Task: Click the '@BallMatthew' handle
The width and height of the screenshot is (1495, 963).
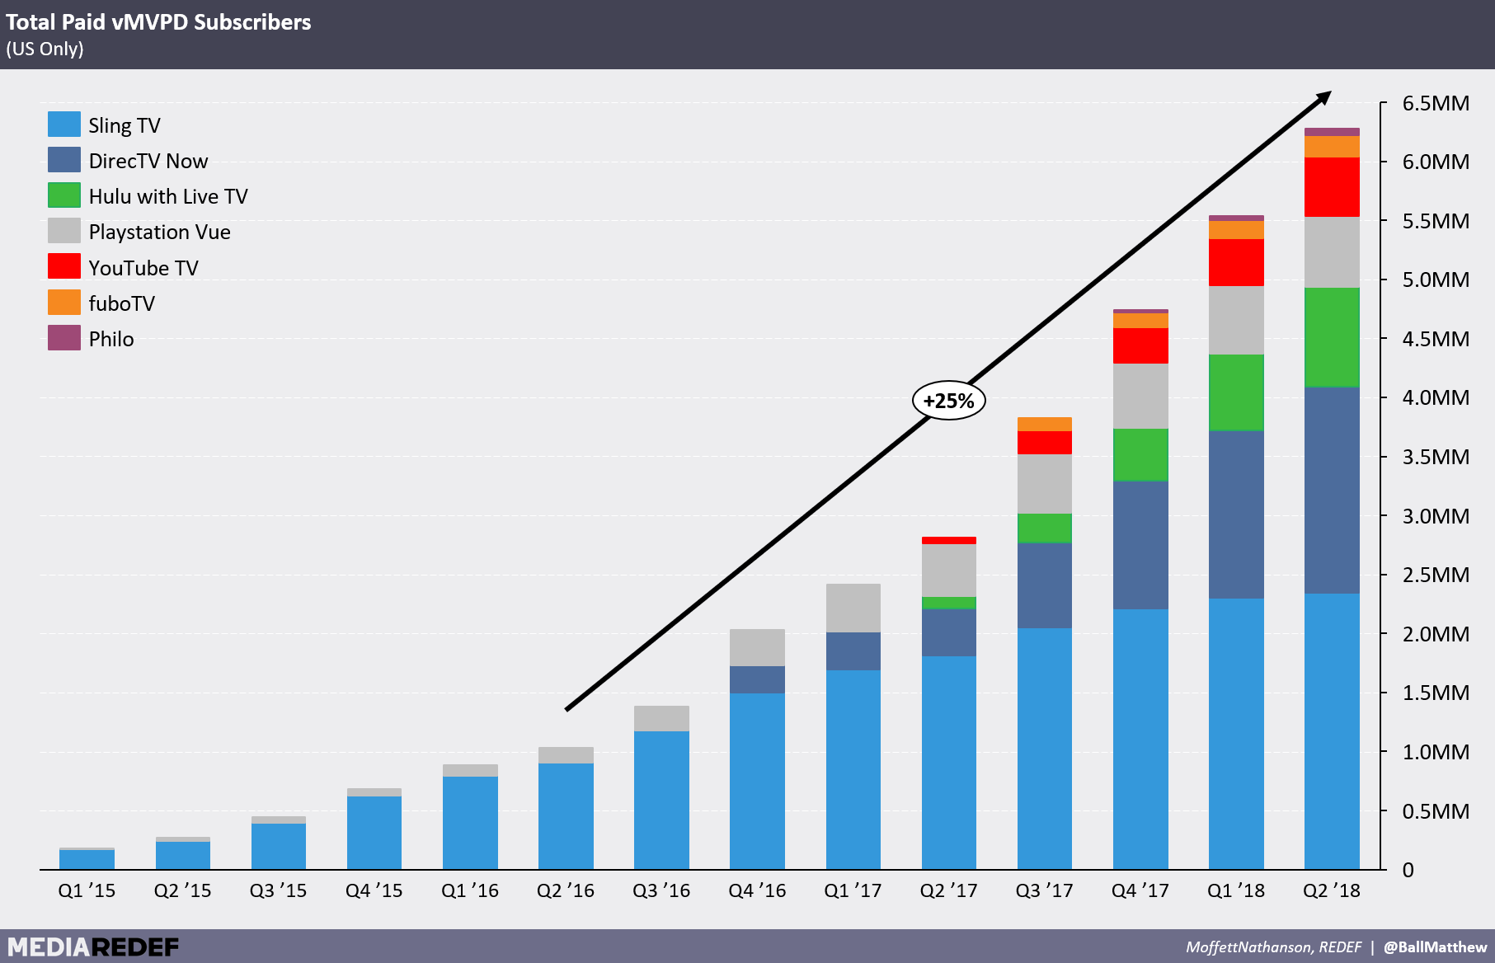Action: click(1436, 947)
